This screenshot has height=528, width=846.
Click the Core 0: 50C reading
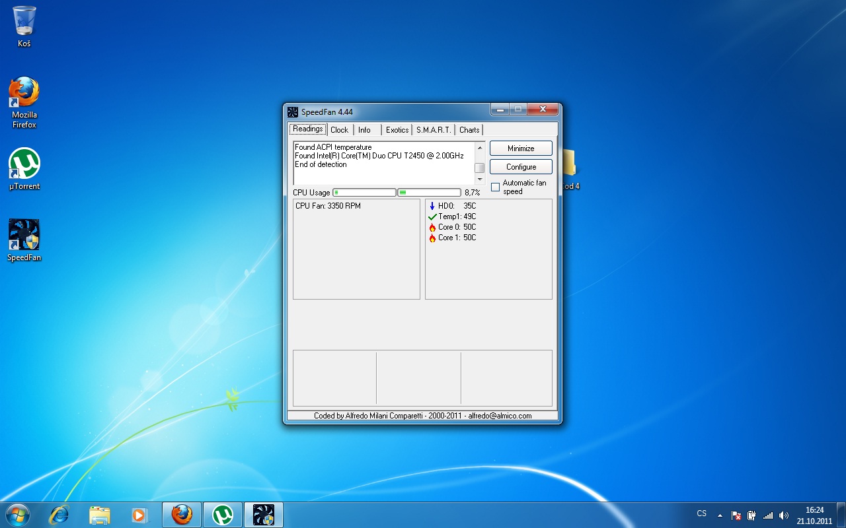(x=457, y=227)
